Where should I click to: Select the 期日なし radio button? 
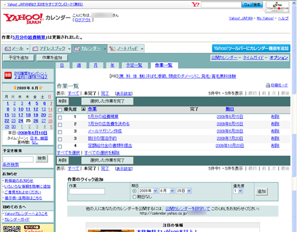click(x=134, y=197)
